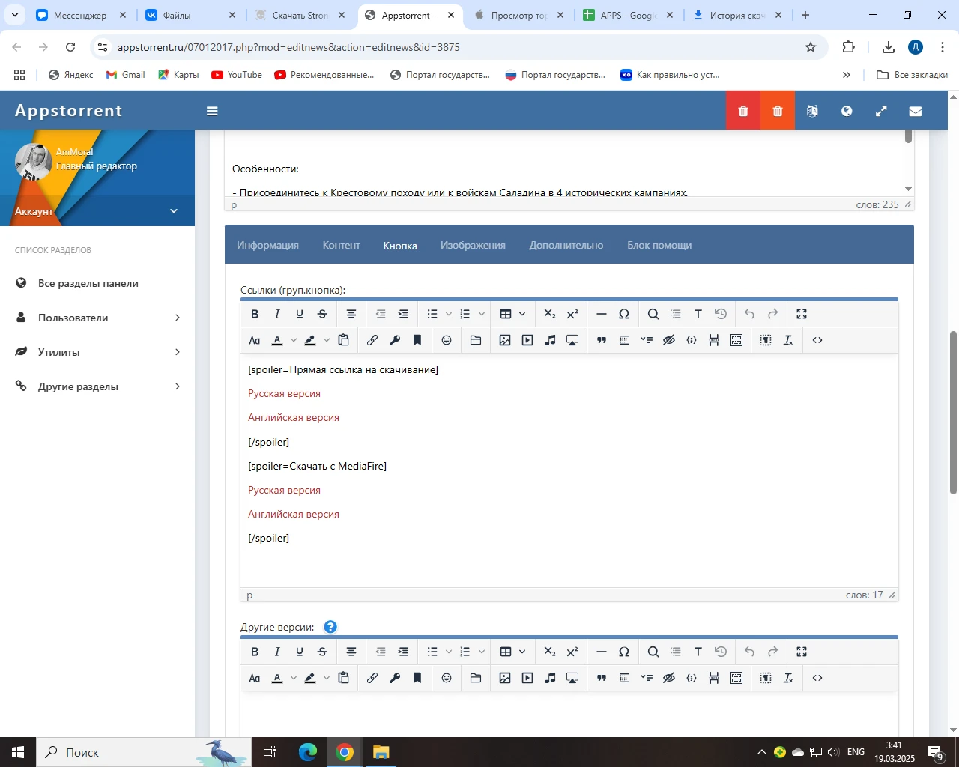Click Английская версия link under MediaFire spoiler

click(x=294, y=514)
